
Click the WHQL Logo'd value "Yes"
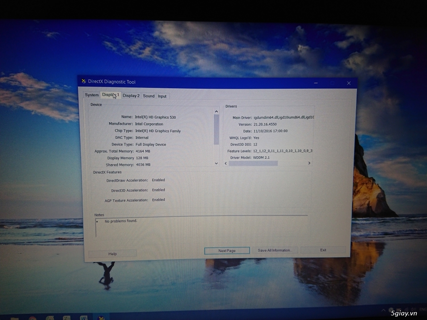(256, 138)
